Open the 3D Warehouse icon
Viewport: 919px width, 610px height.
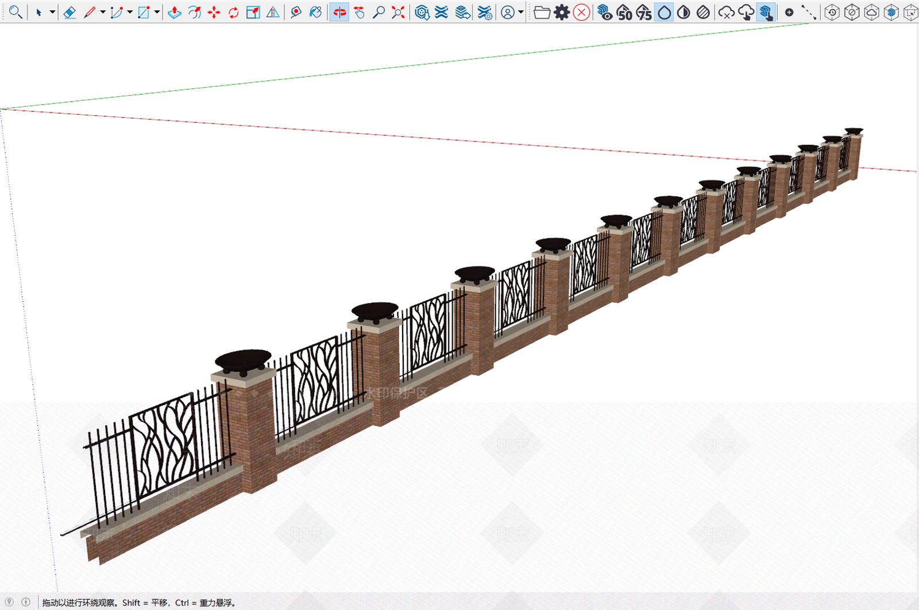[422, 12]
